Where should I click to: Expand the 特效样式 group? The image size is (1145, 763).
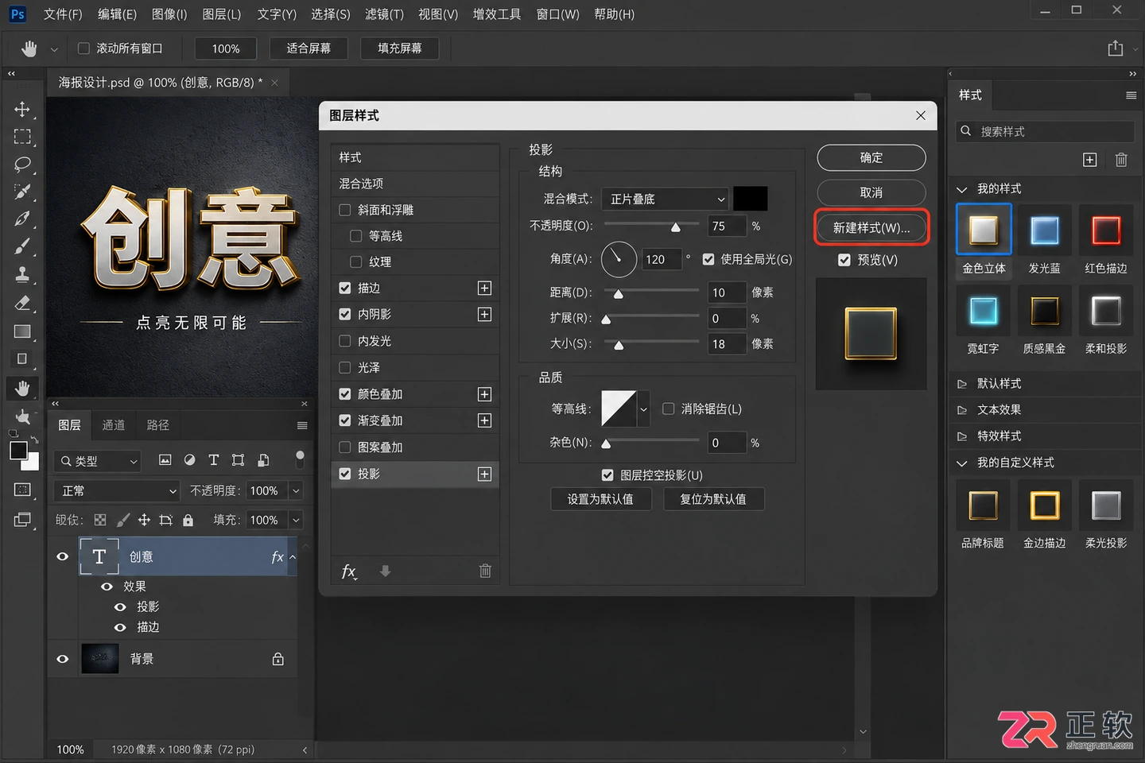[x=962, y=436]
